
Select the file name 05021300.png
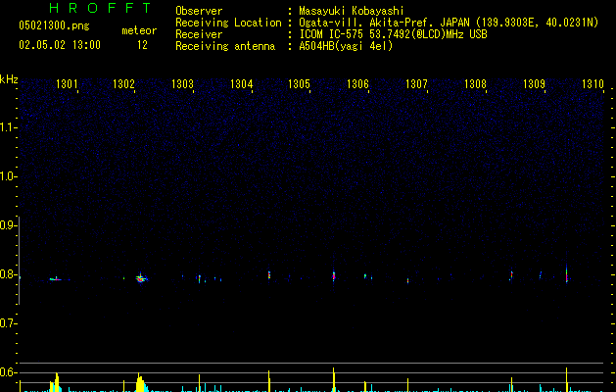tap(54, 25)
